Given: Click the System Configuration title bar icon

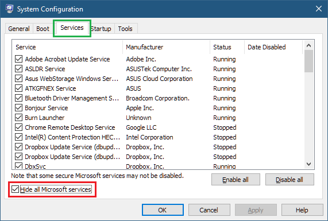Looking at the screenshot, I should coord(9,9).
